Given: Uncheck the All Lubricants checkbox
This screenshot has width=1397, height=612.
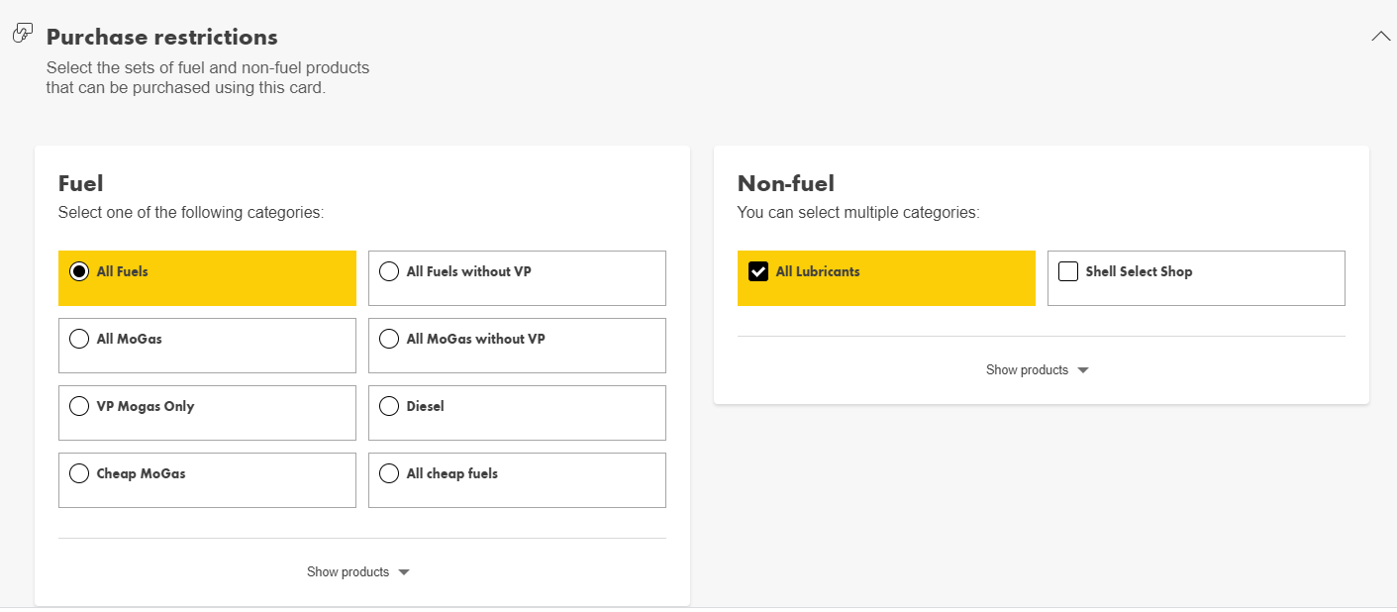Looking at the screenshot, I should click(758, 271).
